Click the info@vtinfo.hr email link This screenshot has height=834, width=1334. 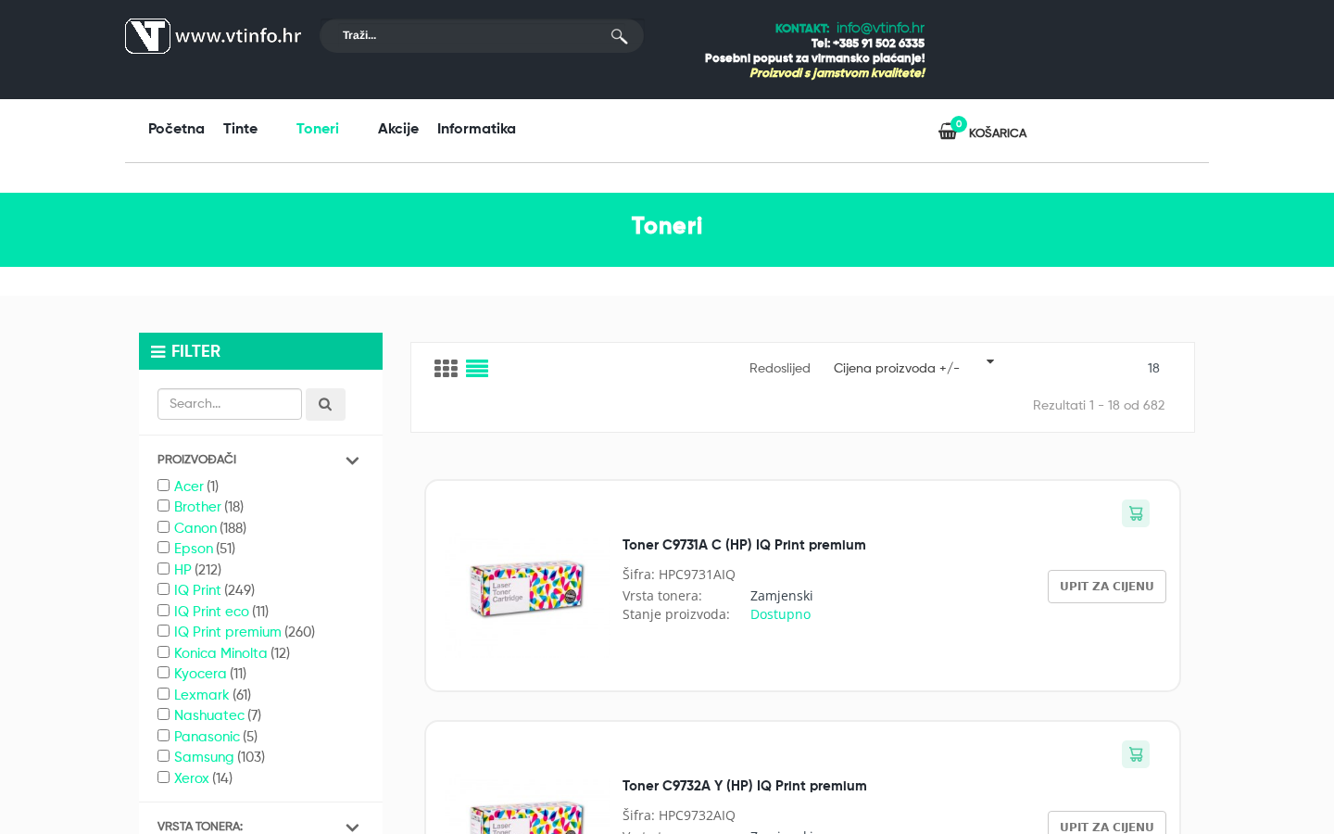click(x=880, y=28)
